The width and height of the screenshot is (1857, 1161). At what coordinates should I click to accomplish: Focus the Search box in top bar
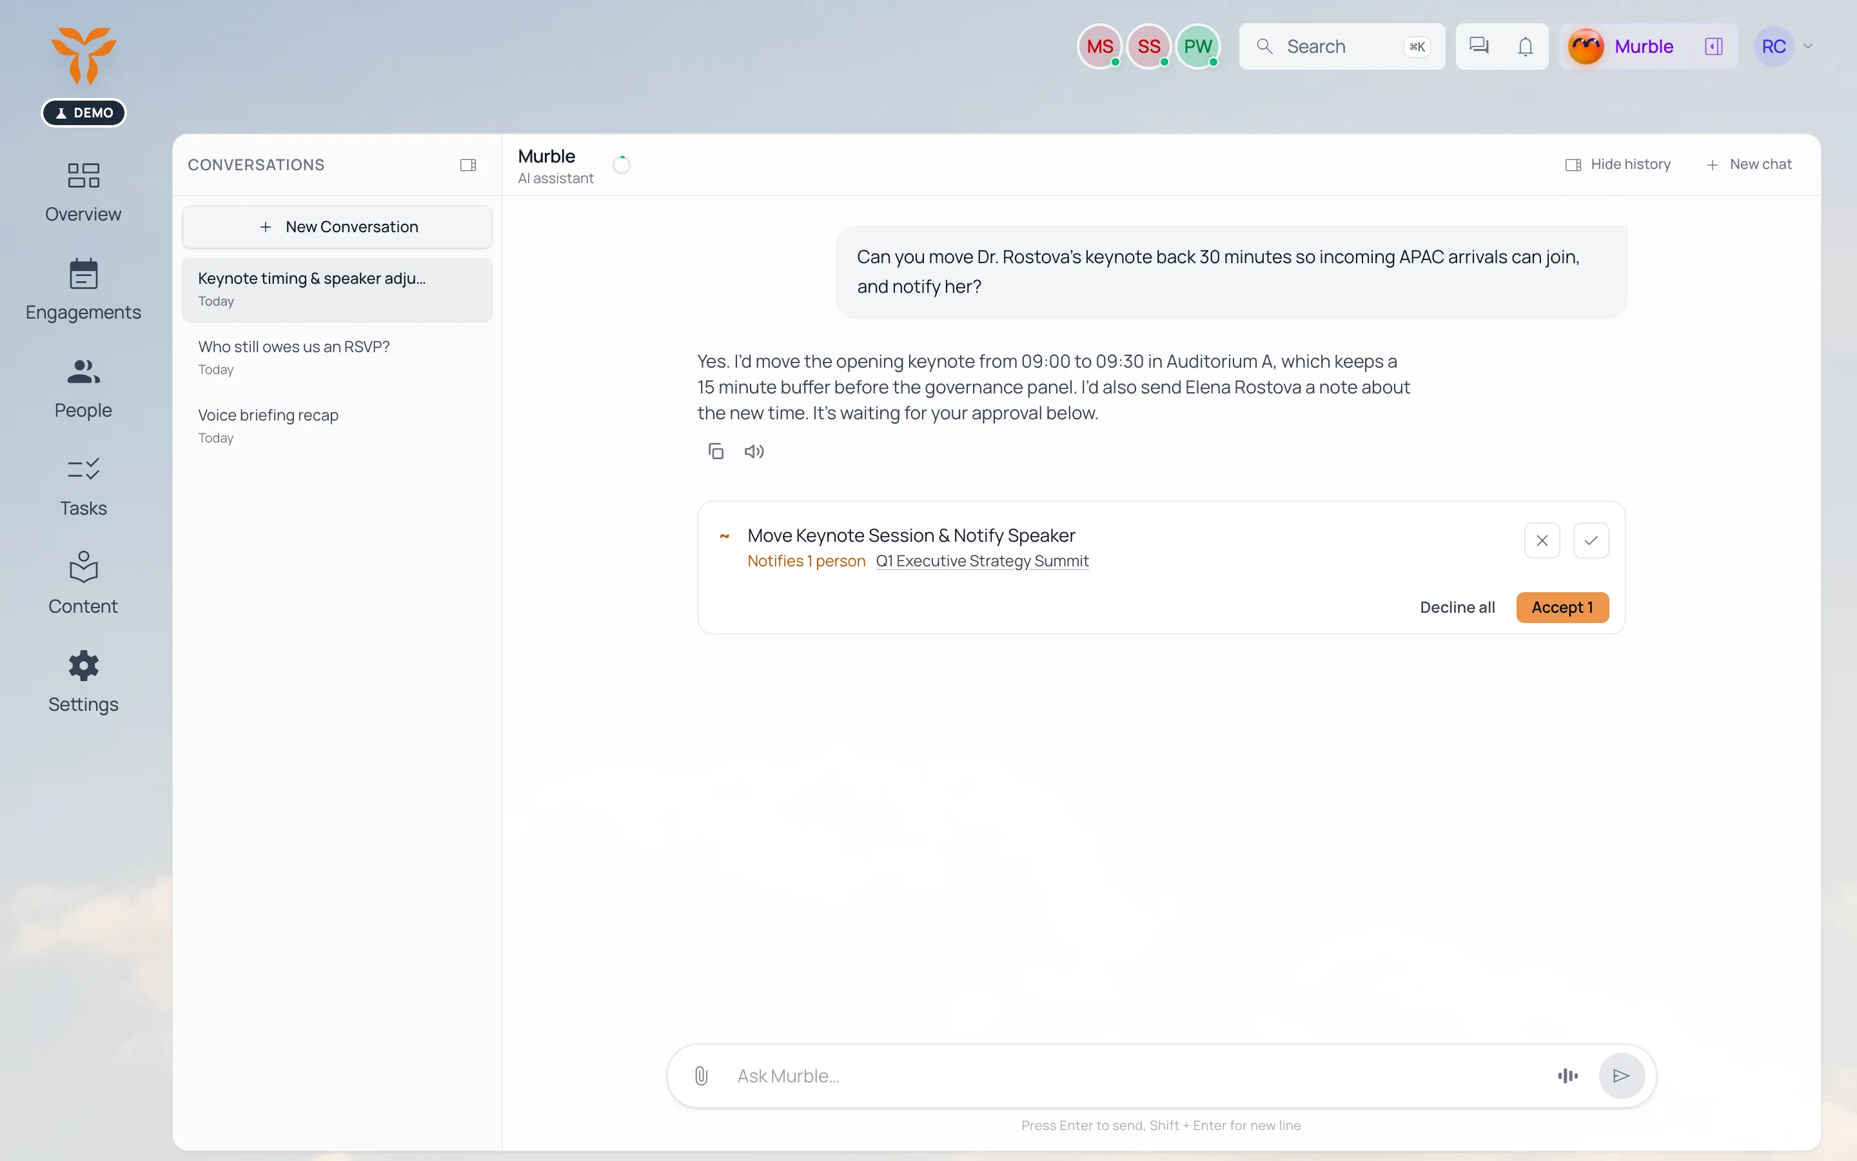pyautogui.click(x=1341, y=46)
